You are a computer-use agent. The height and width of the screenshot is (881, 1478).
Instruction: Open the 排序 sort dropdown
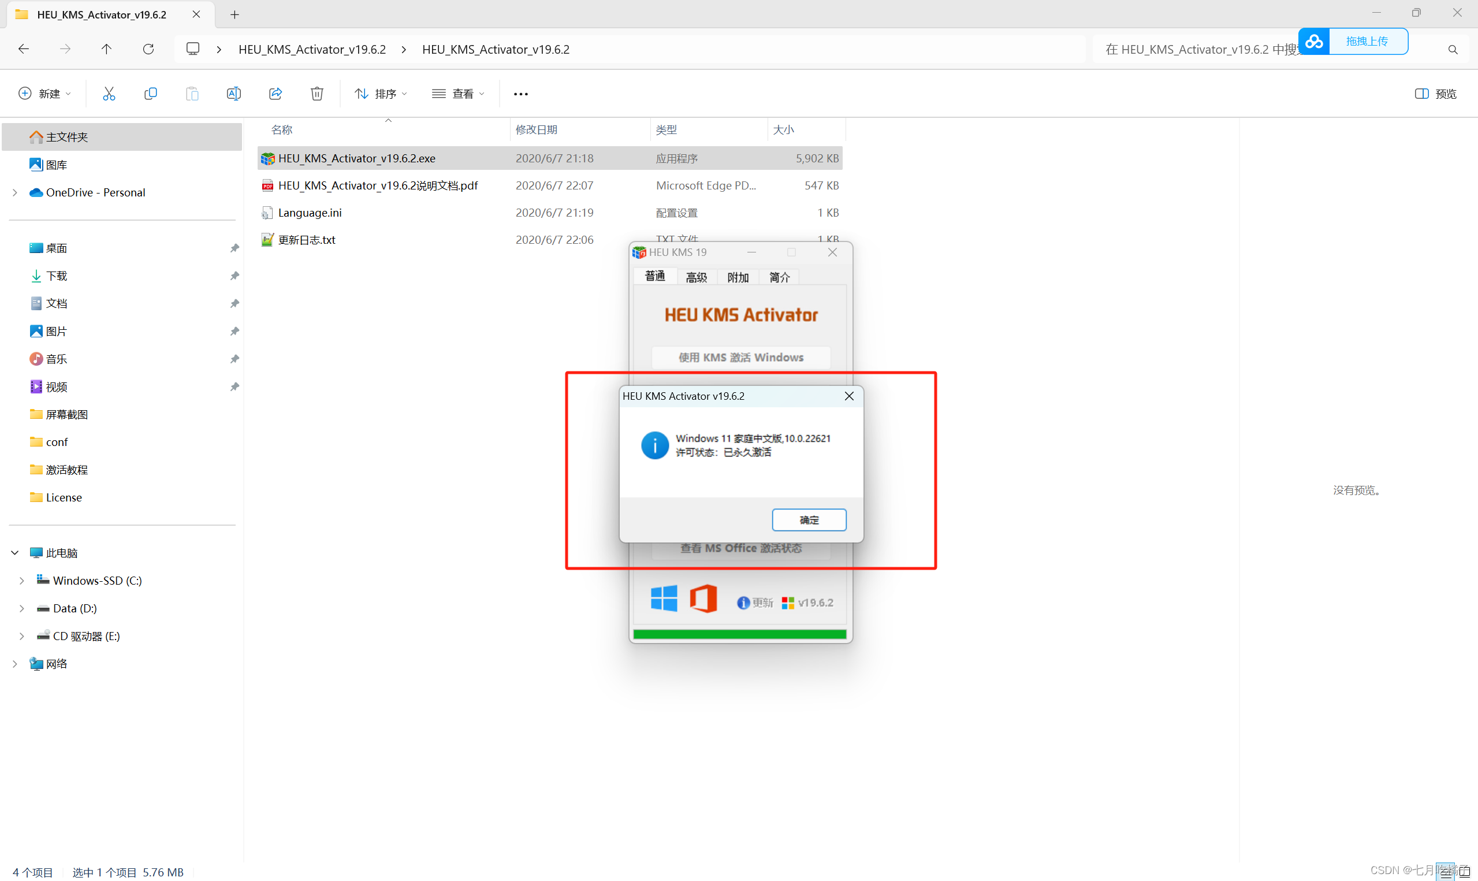click(x=380, y=94)
